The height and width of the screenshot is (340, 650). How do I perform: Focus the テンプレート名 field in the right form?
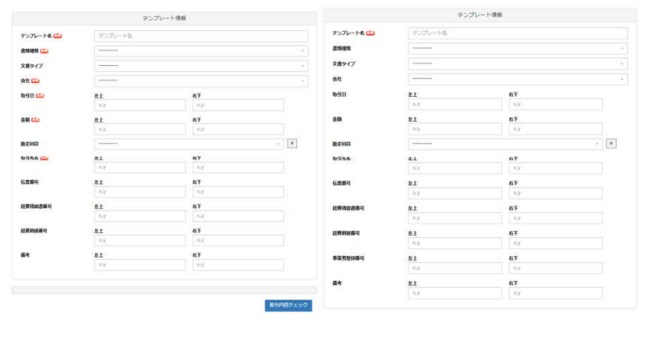coord(518,33)
